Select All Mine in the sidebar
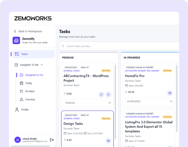188x147 pixels. point(30,91)
